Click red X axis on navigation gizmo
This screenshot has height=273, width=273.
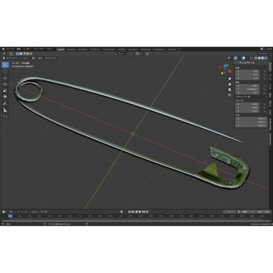pos(230,71)
